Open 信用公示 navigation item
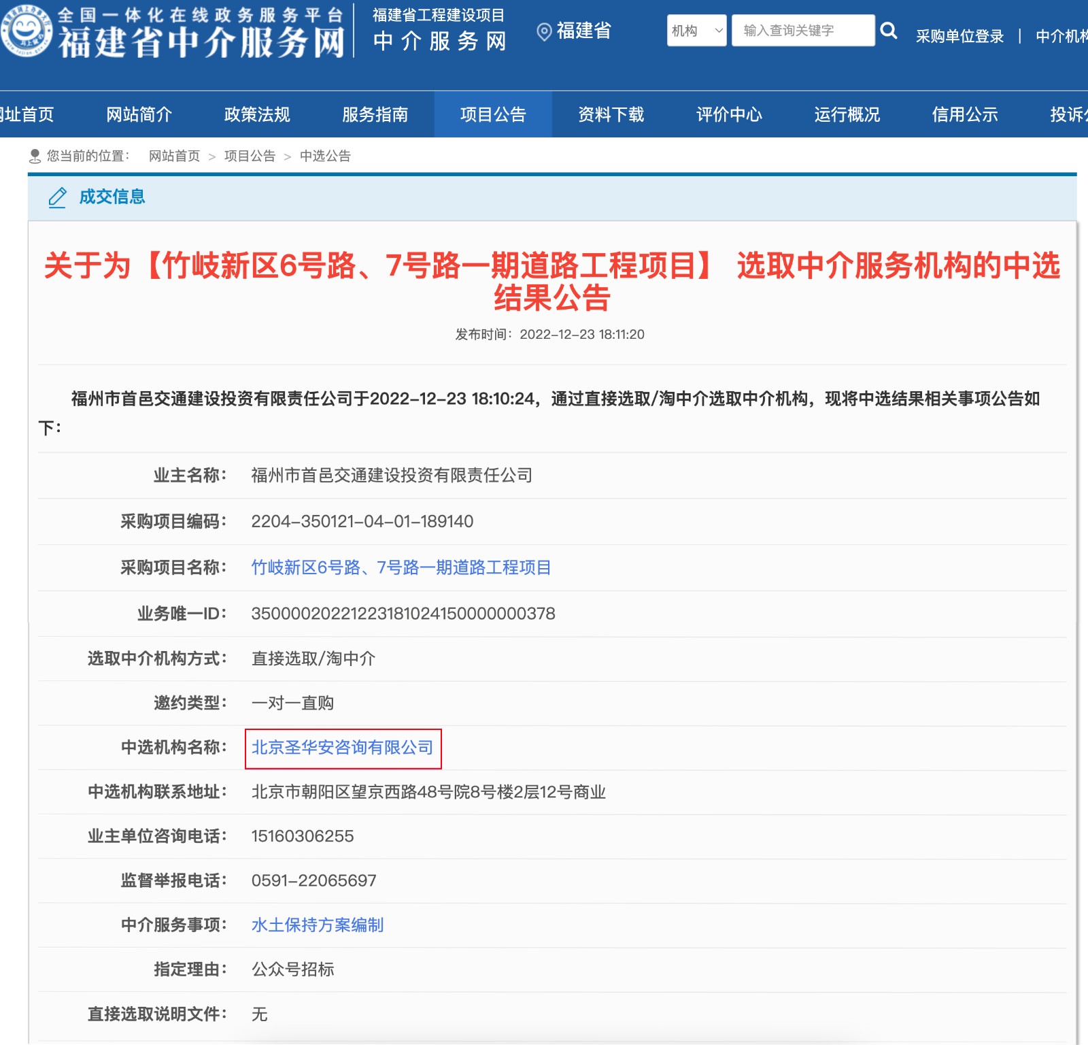 click(x=965, y=114)
